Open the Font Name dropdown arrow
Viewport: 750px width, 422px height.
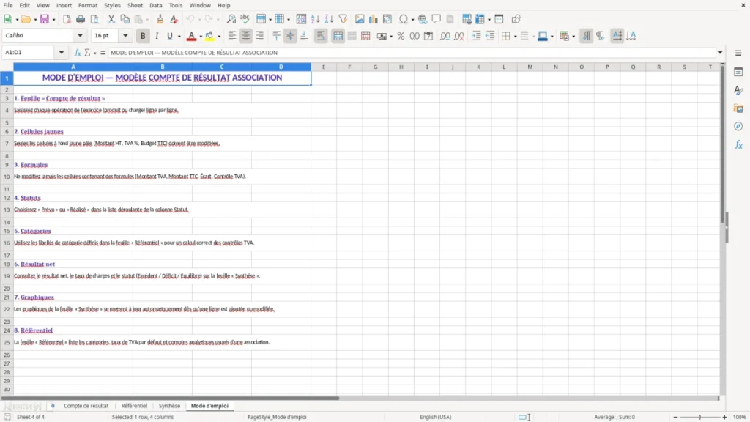(x=80, y=35)
